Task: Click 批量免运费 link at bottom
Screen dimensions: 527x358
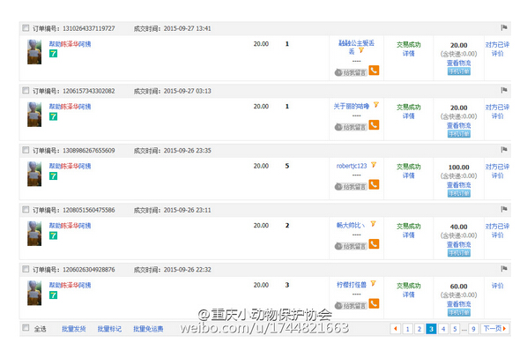Action: pos(148,329)
